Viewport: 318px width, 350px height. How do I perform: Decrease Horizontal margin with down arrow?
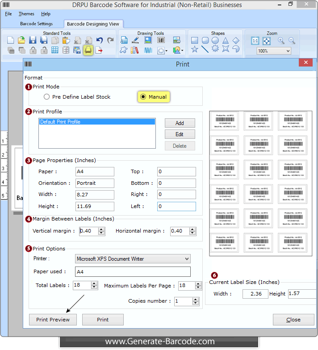click(x=192, y=233)
